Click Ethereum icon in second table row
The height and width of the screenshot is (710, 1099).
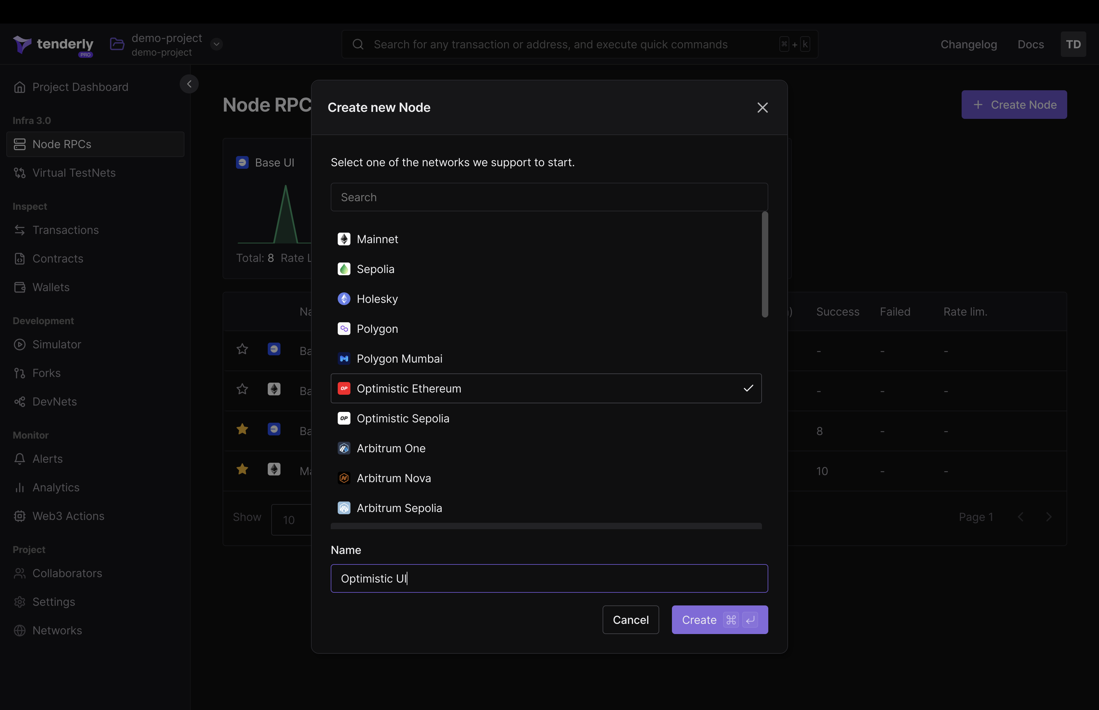[x=274, y=389]
